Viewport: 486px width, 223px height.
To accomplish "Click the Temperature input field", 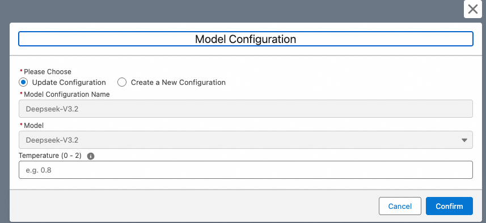I will click(246, 170).
